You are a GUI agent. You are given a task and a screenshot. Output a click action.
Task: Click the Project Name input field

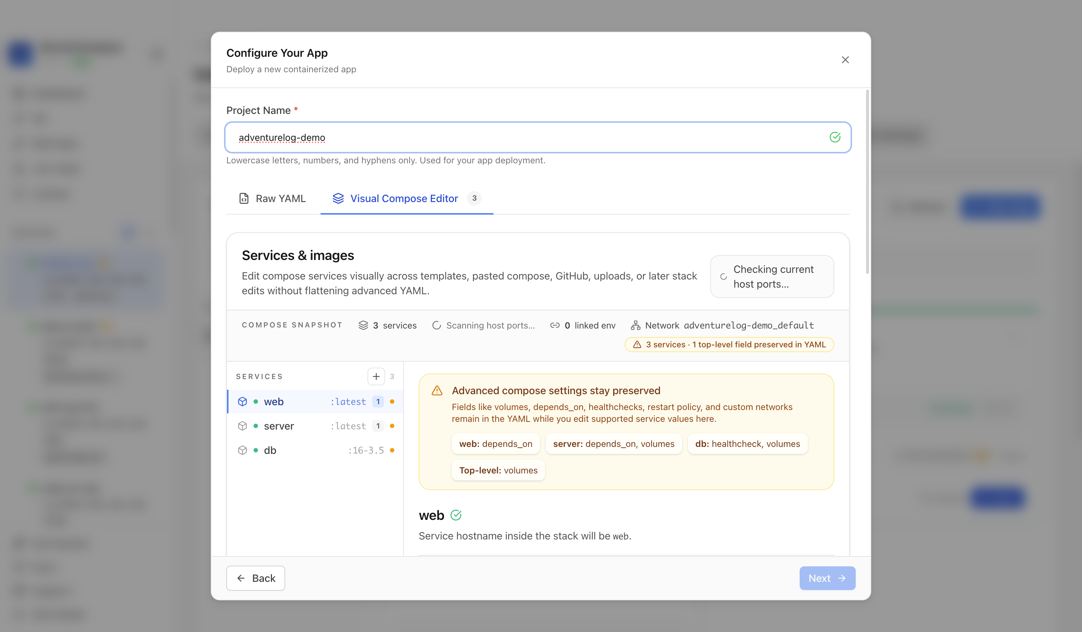538,138
